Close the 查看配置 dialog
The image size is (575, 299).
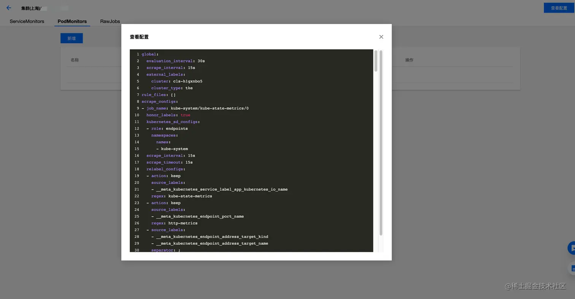point(381,37)
